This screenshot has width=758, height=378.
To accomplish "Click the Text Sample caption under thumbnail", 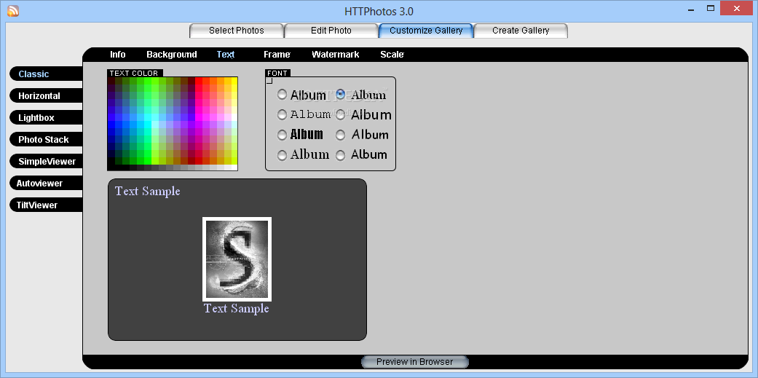I will pos(237,308).
